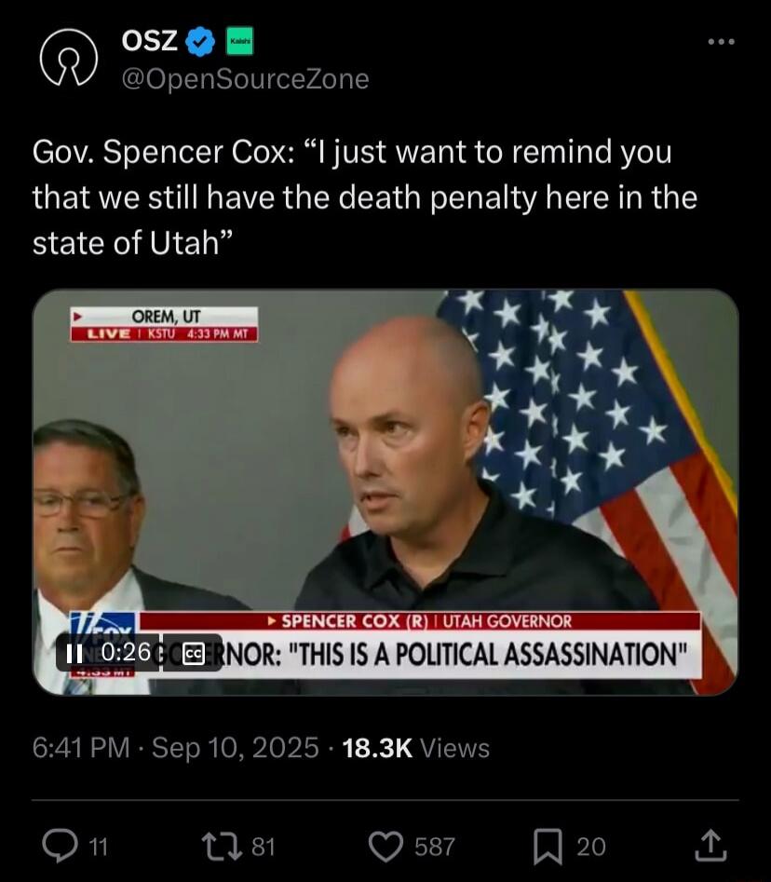Image resolution: width=771 pixels, height=882 pixels.
Task: Click the 11 replies count
Action: [99, 847]
